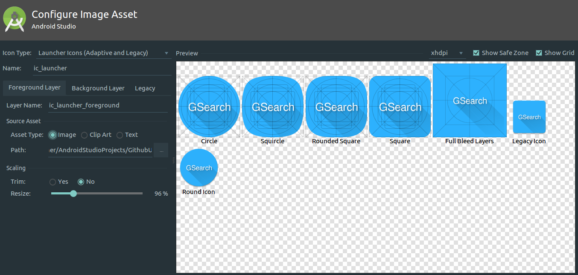The height and width of the screenshot is (275, 578).
Task: Switch to the Background Layer tab
Action: [x=98, y=88]
